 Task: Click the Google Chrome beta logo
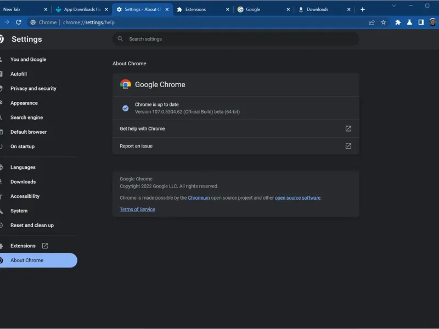pyautogui.click(x=126, y=84)
